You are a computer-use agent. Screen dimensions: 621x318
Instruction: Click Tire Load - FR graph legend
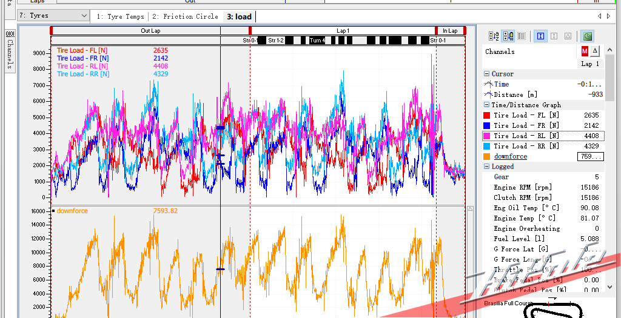(x=82, y=58)
